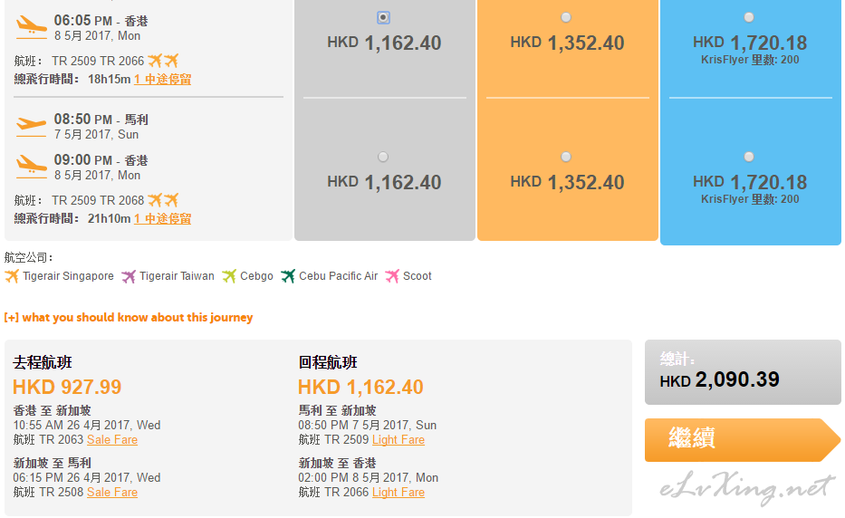Click the Cebu Pacific Air plane icon
The image size is (845, 518).
click(288, 276)
